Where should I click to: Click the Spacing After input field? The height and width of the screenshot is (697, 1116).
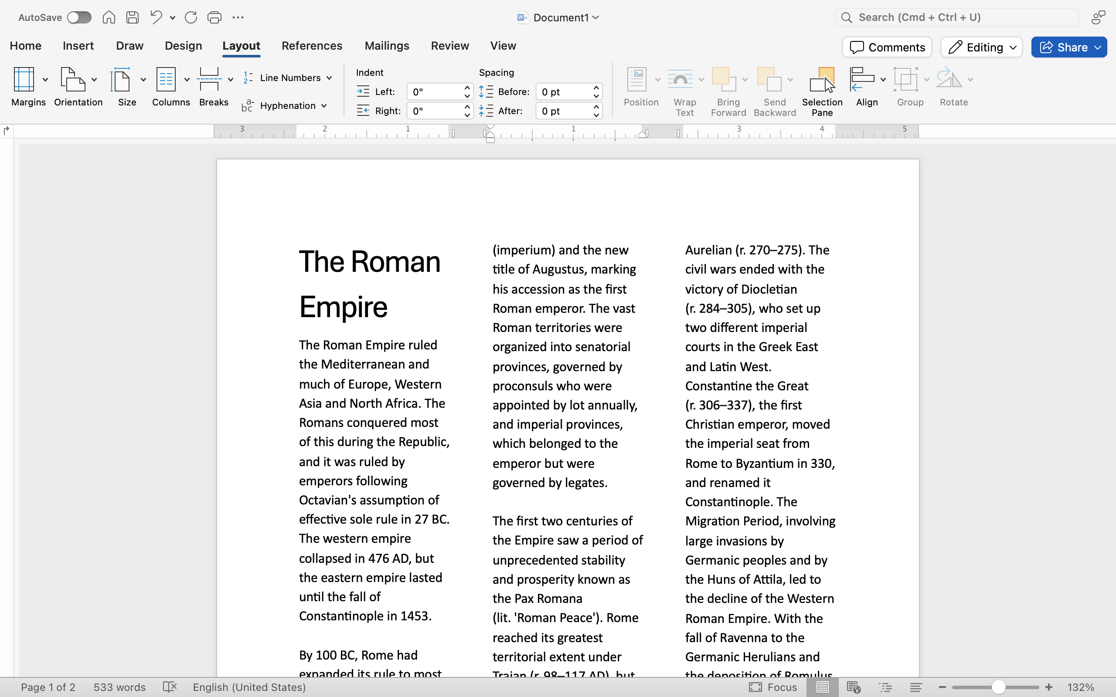click(564, 111)
